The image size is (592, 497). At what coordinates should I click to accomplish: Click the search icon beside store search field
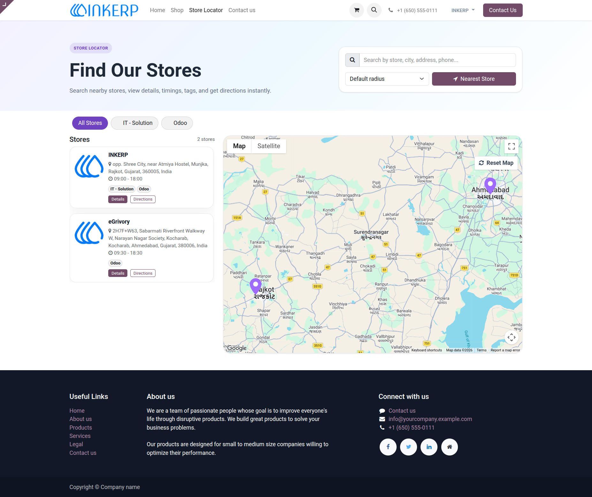tap(353, 60)
